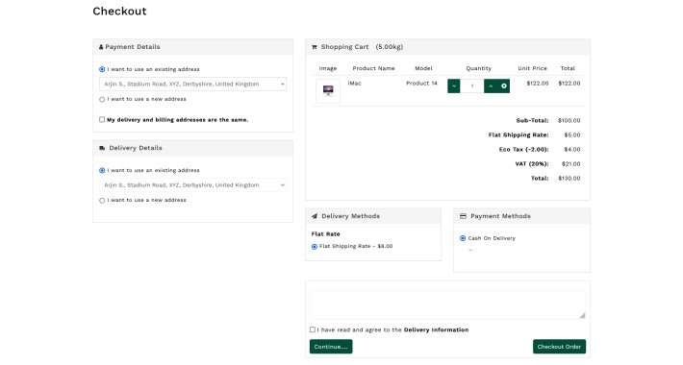Open the Delivery Details address dropdown
This screenshot has width=683, height=365.
[x=193, y=184]
